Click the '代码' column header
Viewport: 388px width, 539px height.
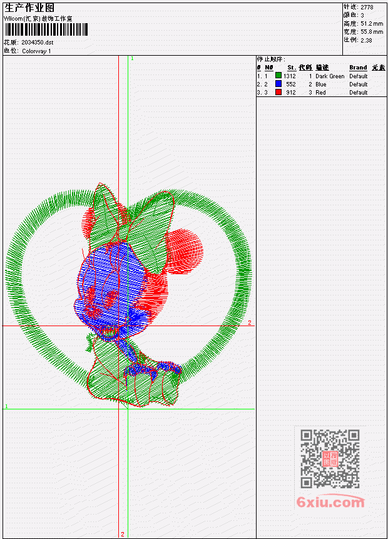[305, 68]
